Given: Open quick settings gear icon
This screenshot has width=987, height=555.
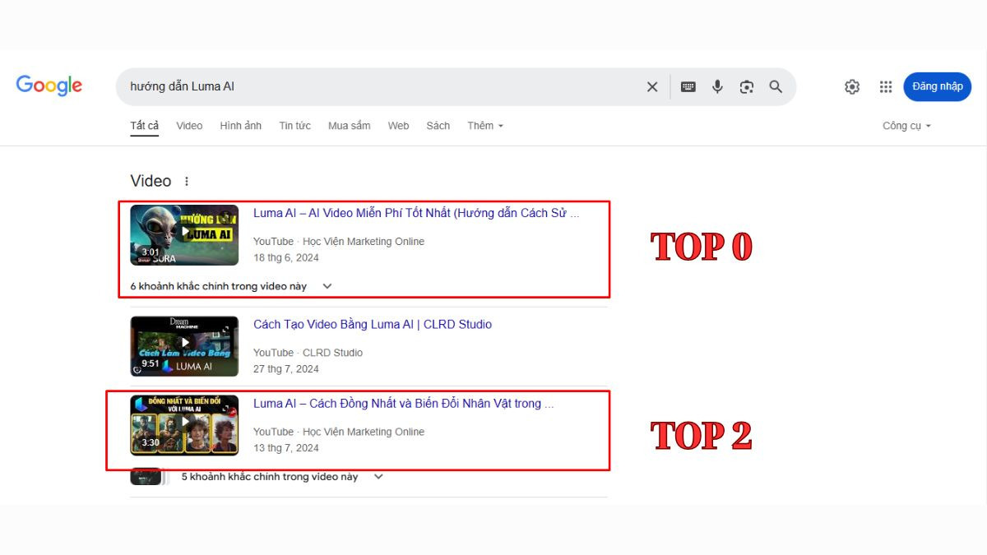Looking at the screenshot, I should click(852, 86).
